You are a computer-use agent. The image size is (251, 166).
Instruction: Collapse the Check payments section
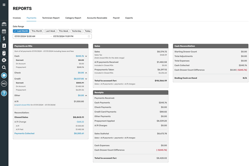point(85,73)
